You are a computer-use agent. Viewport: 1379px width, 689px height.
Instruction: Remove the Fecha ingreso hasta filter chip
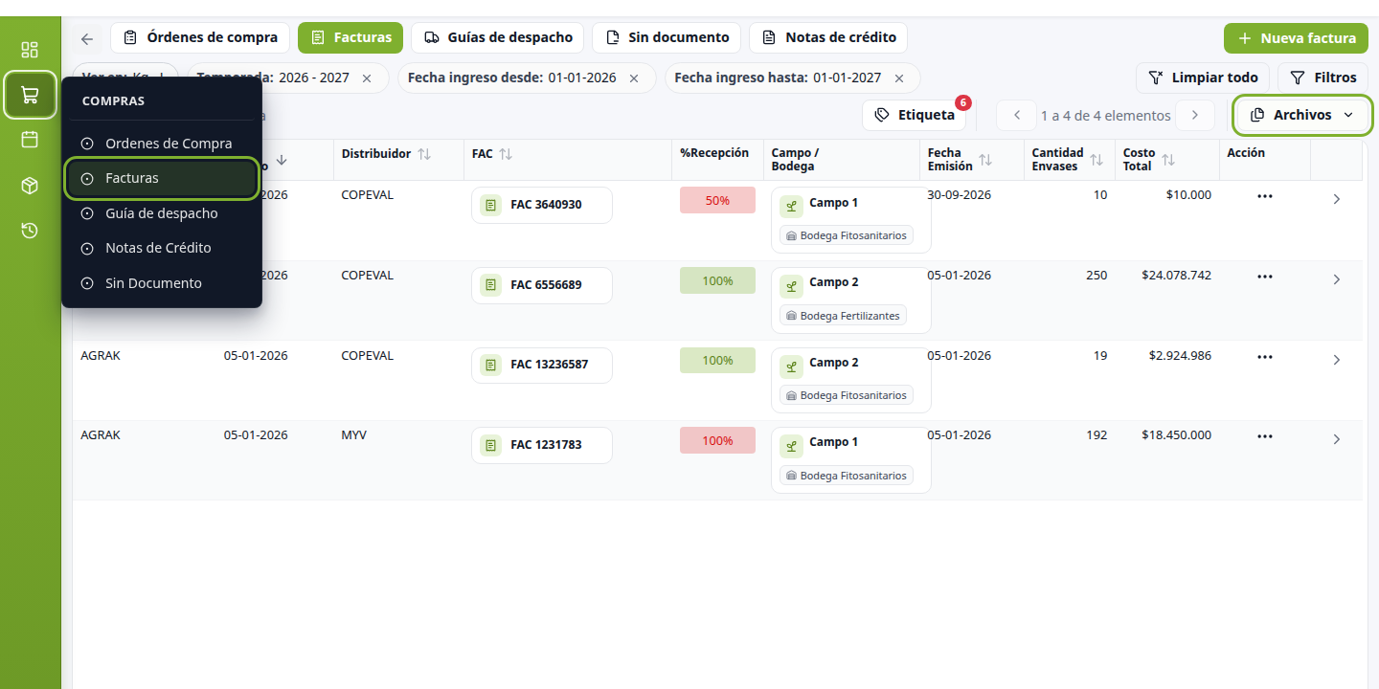point(898,78)
